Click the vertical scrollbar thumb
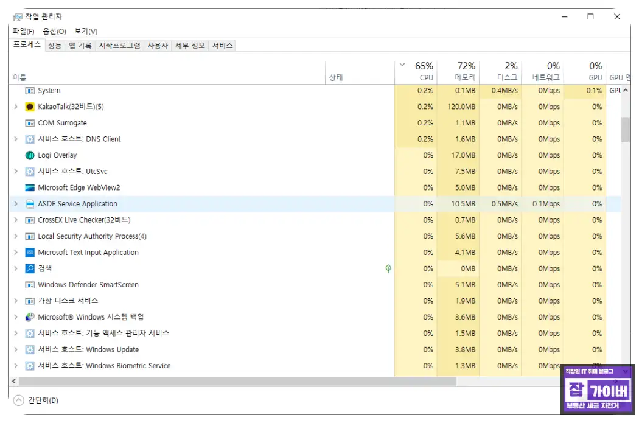 (626, 130)
